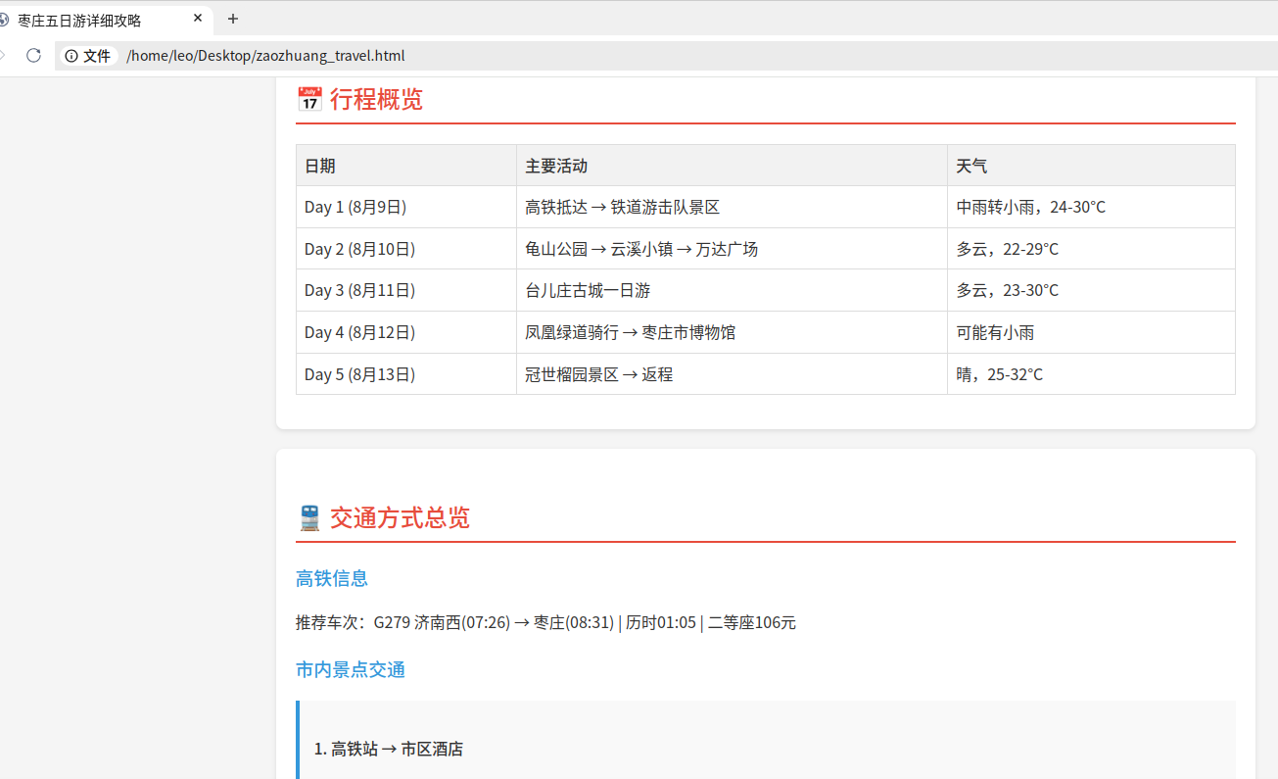1278x779 pixels.
Task: Reload the page with the refresh icon
Action: tap(33, 56)
